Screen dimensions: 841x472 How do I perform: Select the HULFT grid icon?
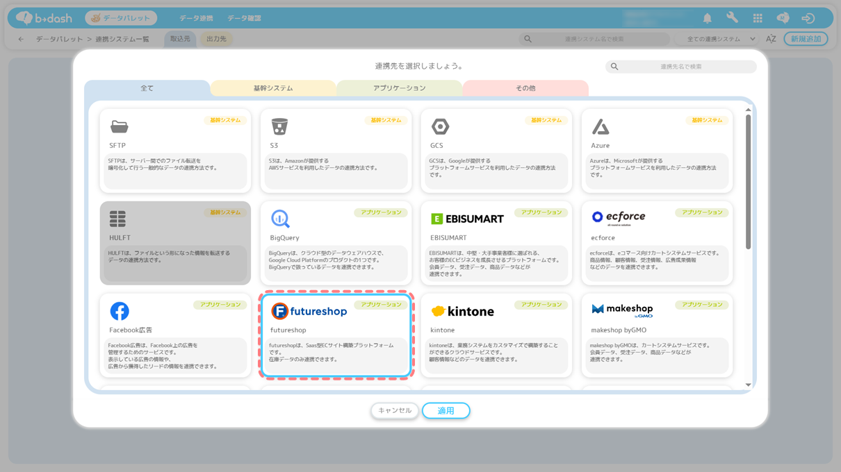pos(117,219)
